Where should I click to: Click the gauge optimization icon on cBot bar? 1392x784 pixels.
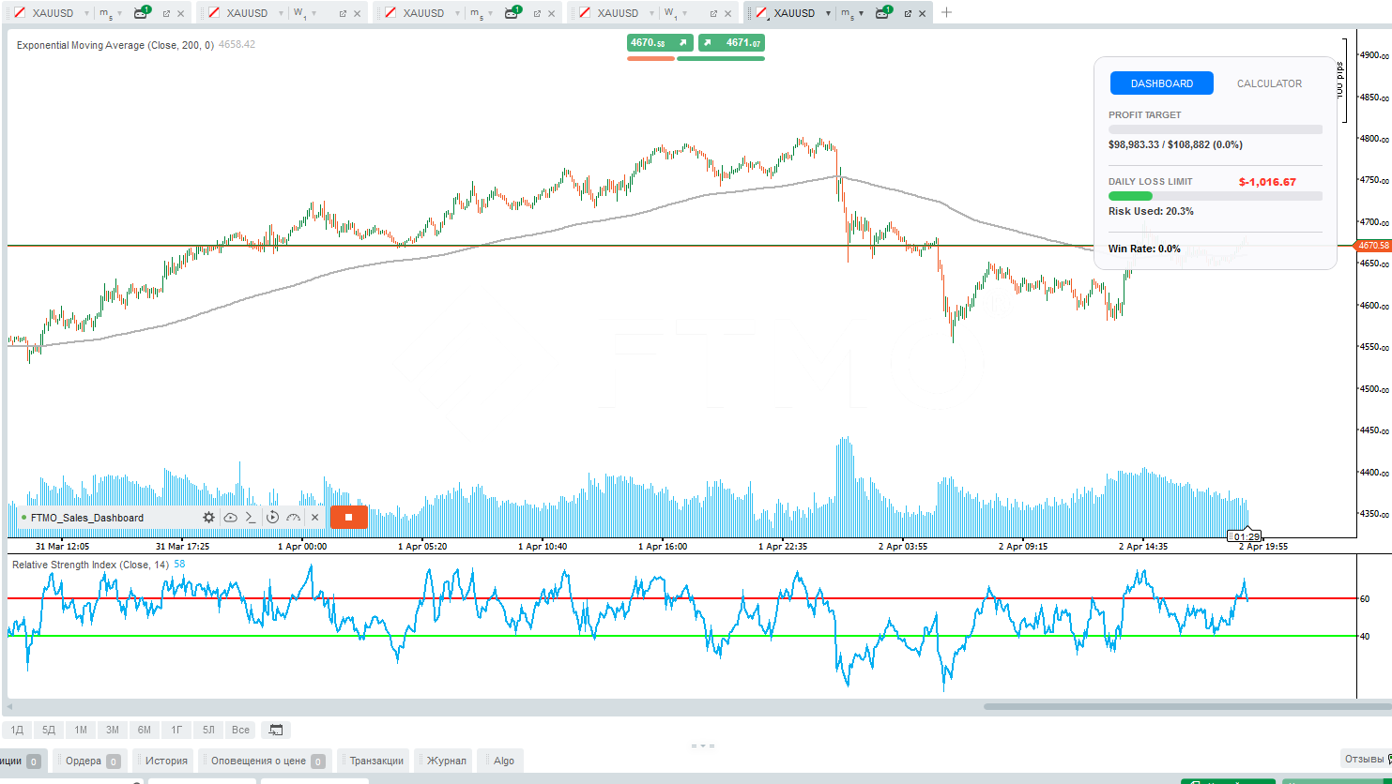point(294,518)
